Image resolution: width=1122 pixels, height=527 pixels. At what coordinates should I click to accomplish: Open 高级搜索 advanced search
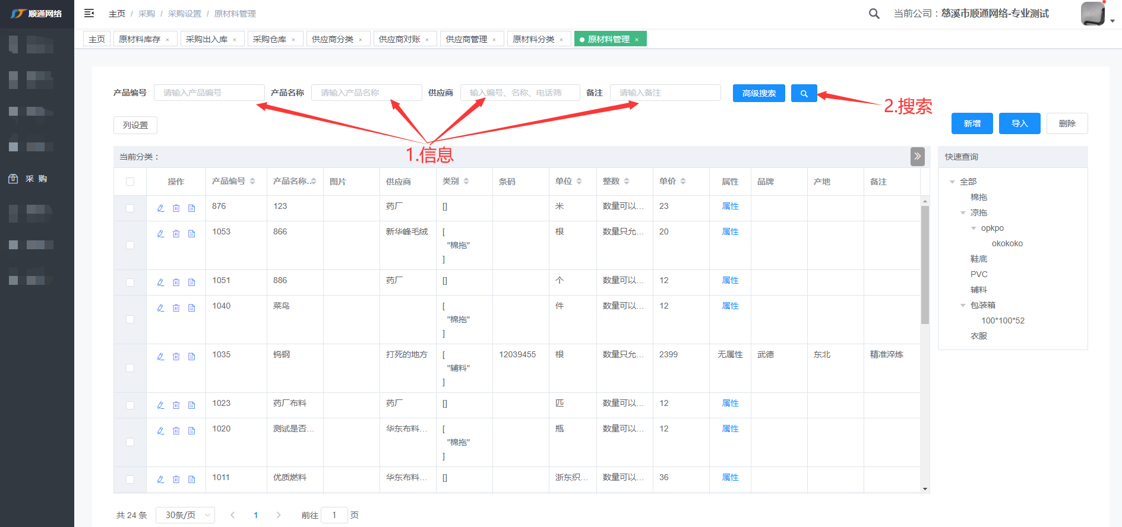[x=758, y=93]
